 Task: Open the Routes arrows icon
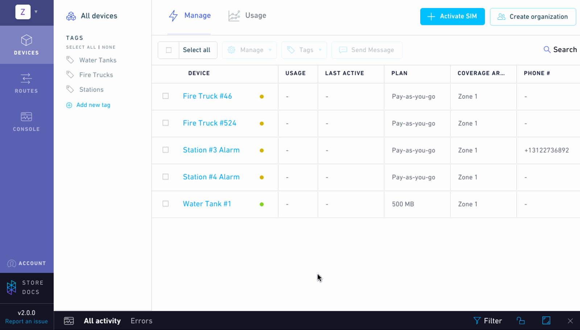(26, 79)
